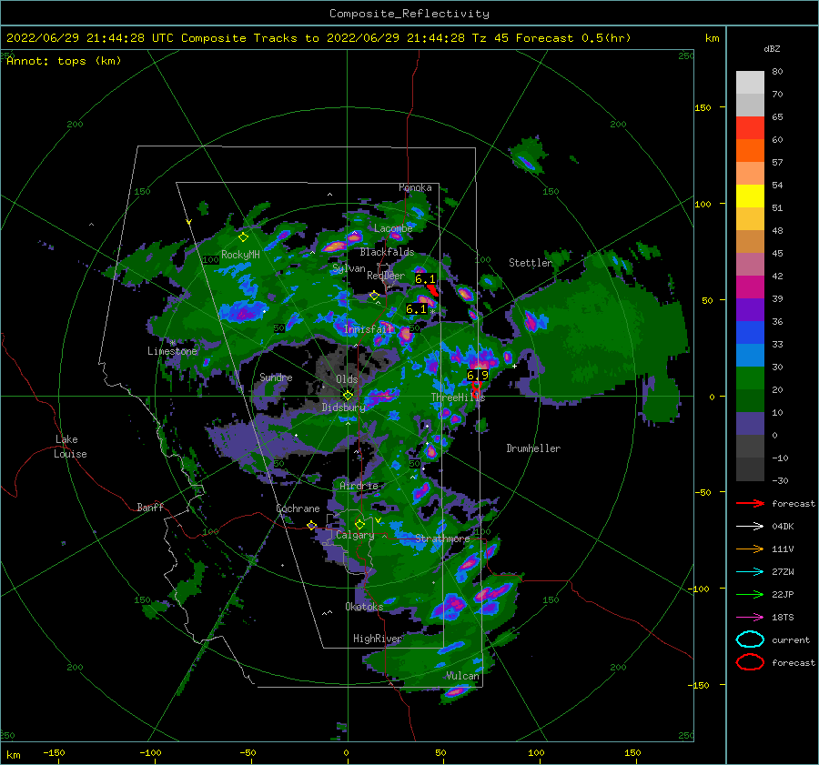Select the orange 111V arrow legend entry

(x=750, y=549)
